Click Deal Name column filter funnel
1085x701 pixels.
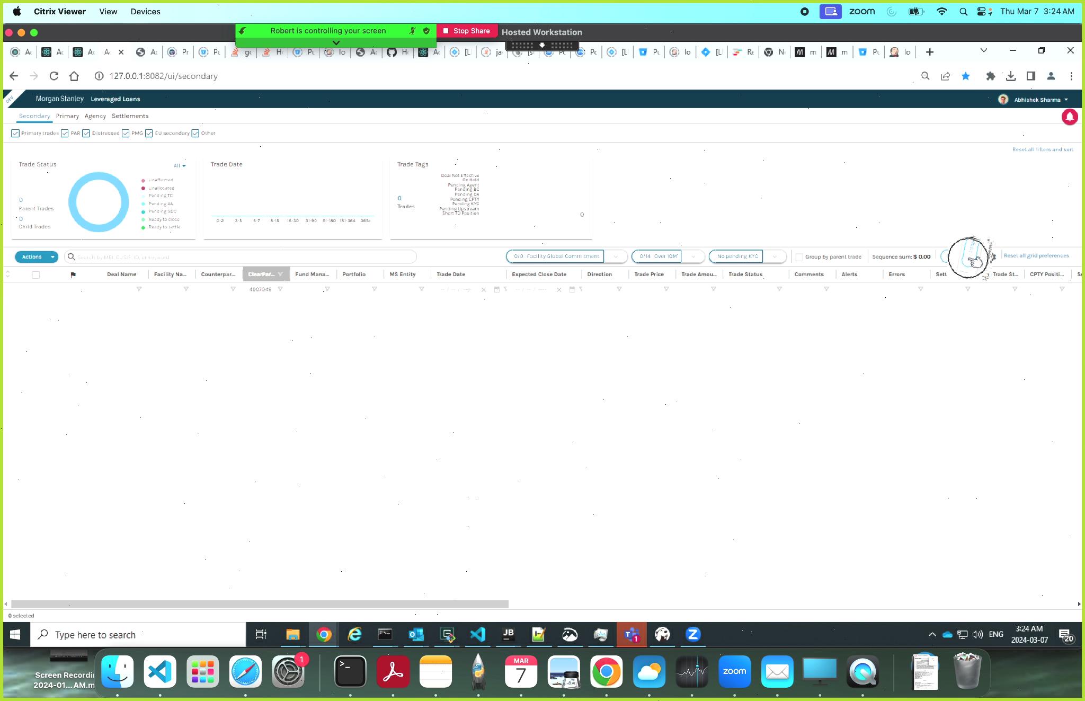click(139, 289)
